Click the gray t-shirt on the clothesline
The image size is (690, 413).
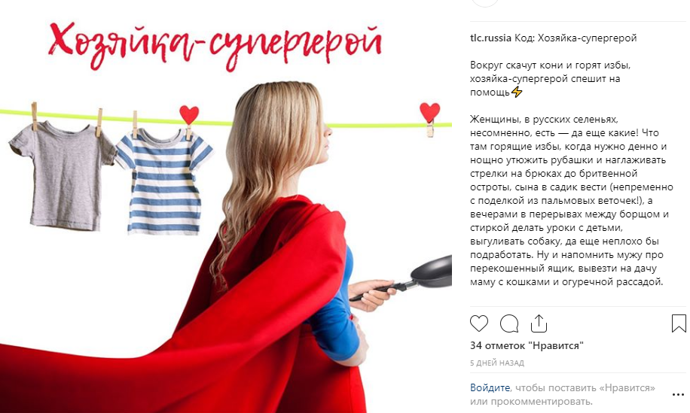coord(63,176)
